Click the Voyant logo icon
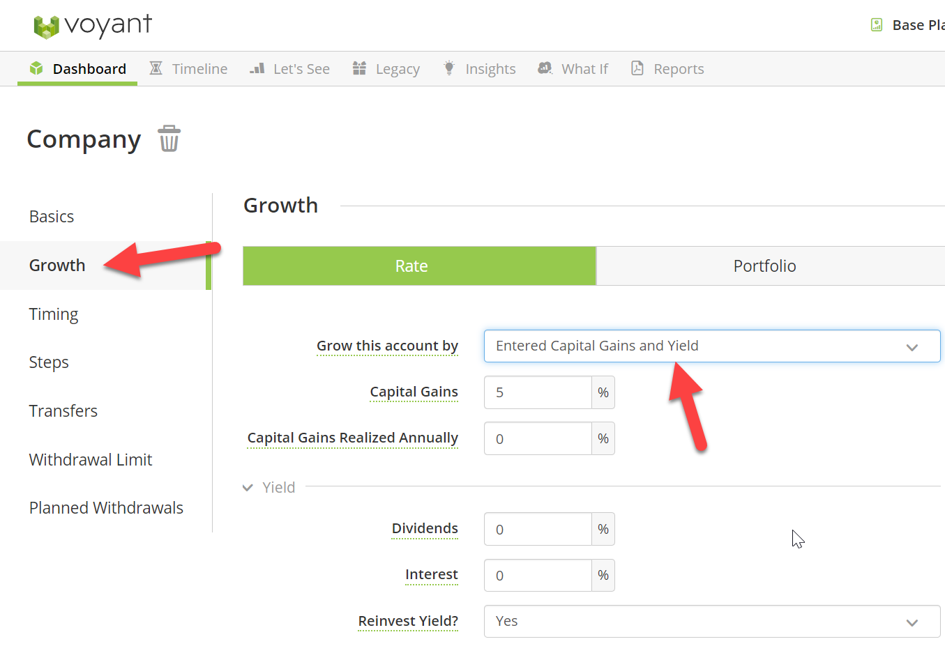945x653 pixels. pos(46,26)
